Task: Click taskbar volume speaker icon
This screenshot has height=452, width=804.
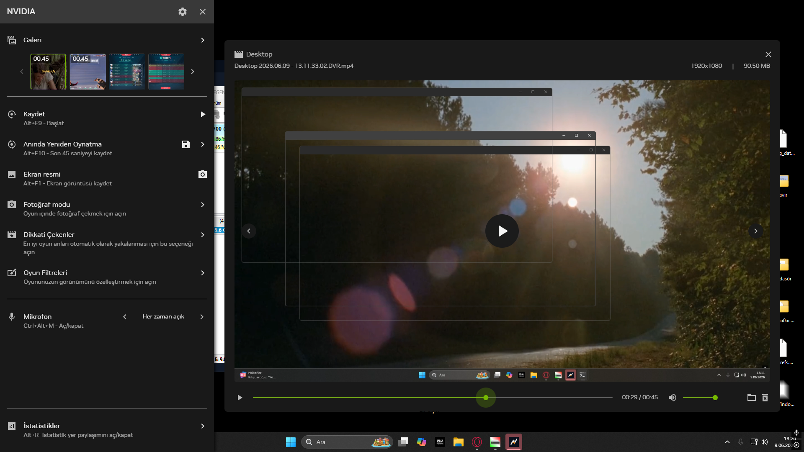Action: [764, 442]
